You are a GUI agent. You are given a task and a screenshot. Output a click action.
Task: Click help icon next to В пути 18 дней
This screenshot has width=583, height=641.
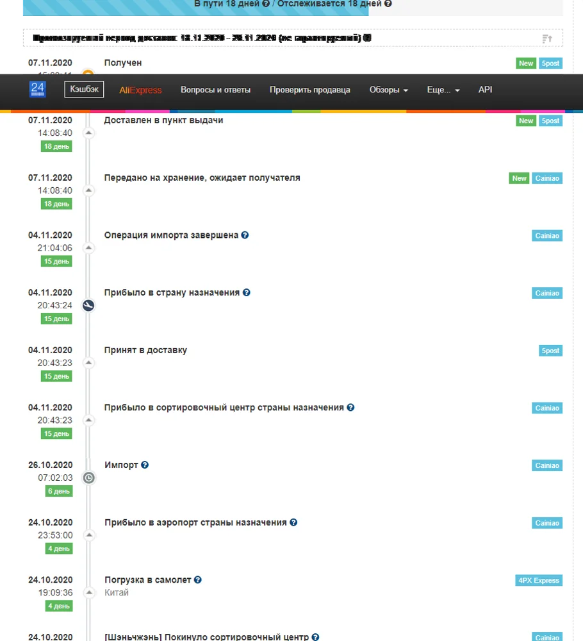(x=266, y=4)
